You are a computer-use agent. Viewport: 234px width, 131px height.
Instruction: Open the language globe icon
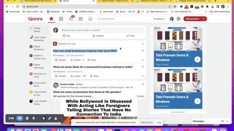click(x=178, y=19)
